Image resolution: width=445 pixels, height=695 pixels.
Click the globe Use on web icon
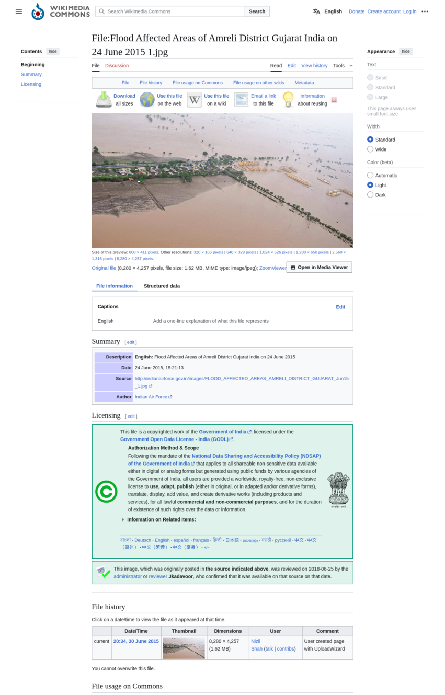147,99
